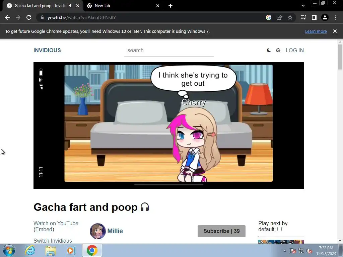Close the New Tab tab
The image size is (343, 257).
click(158, 6)
